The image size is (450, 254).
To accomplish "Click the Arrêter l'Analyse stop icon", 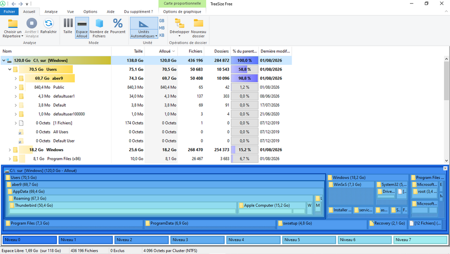I will [x=31, y=23].
